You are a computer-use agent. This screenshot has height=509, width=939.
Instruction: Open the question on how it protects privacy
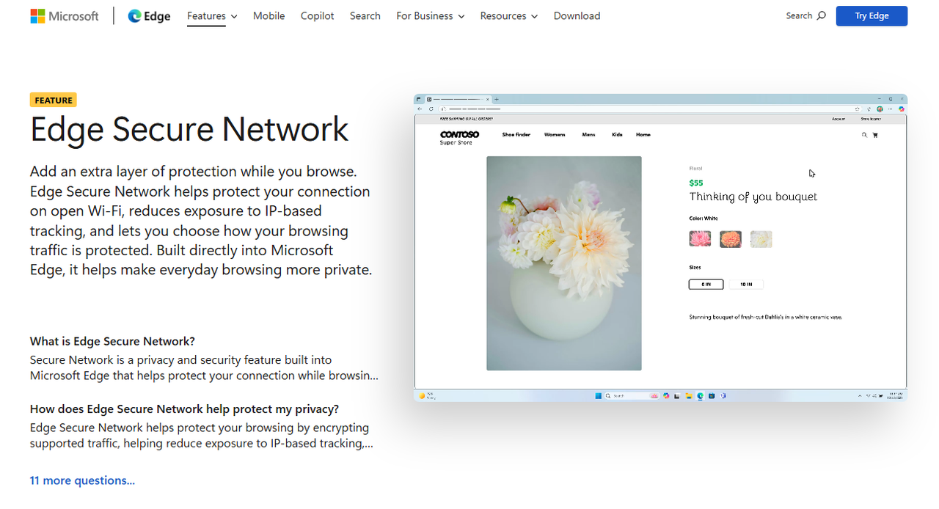(x=184, y=409)
